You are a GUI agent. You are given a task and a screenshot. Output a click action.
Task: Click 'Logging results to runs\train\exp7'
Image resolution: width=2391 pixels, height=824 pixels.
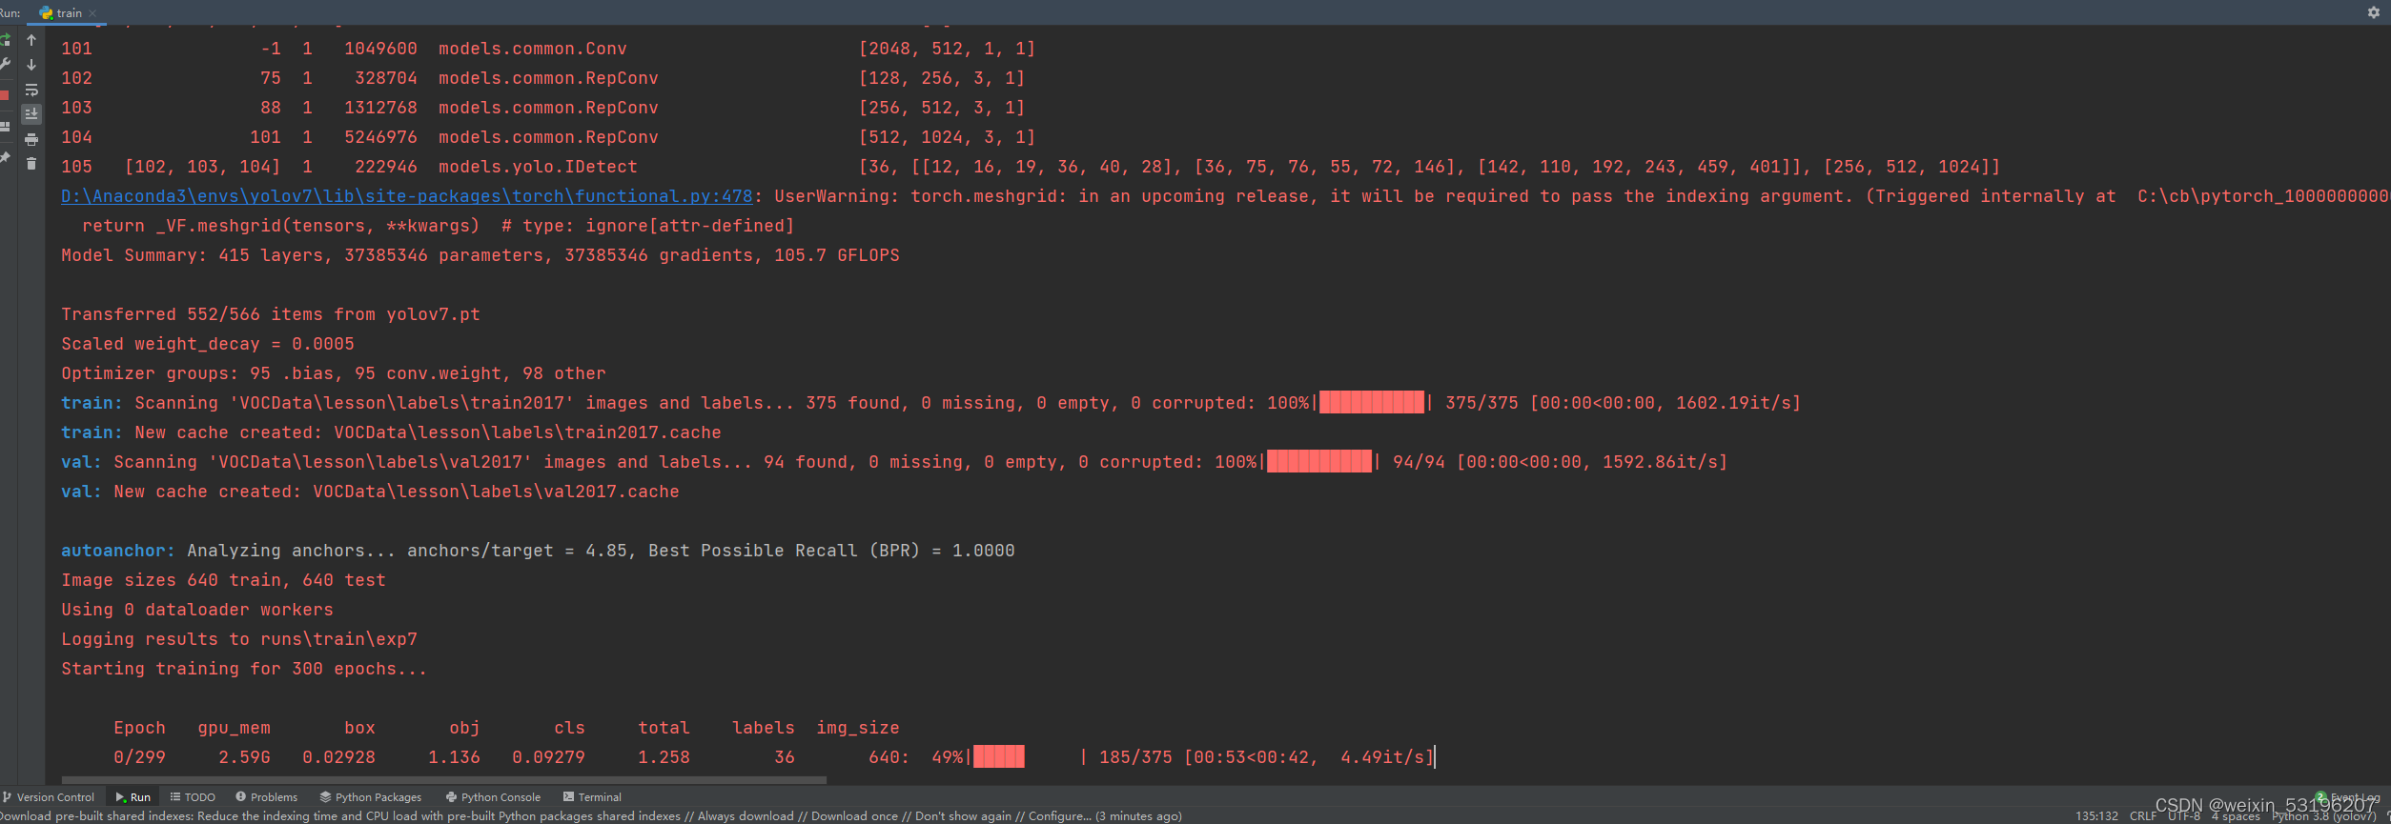point(239,639)
